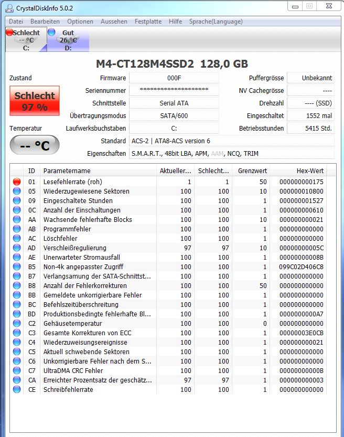Click the Firmware field showing 000F
344x437 pixels.
(174, 78)
